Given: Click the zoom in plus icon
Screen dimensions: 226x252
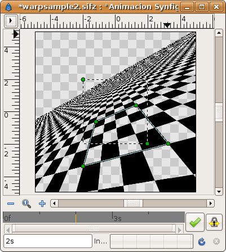Looking at the screenshot, I should tap(42, 204).
